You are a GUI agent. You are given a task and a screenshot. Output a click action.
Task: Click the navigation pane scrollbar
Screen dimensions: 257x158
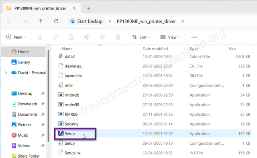click(x=48, y=96)
